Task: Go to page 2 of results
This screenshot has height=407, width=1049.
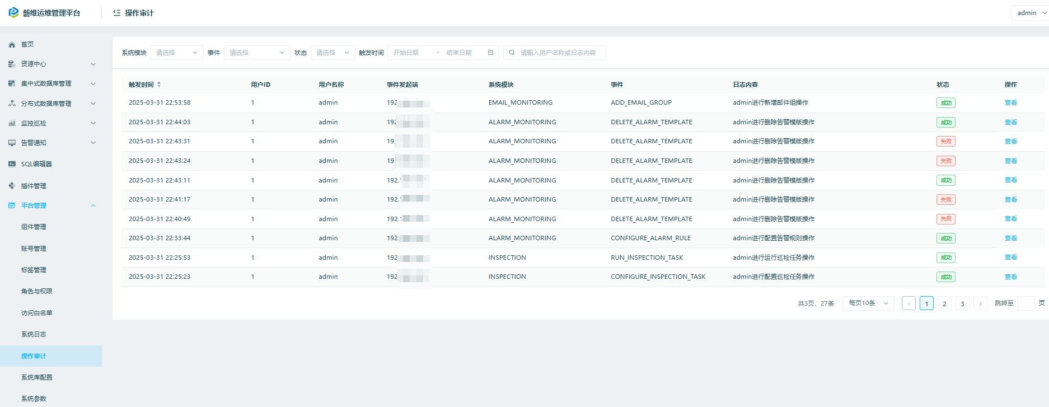Action: point(944,303)
